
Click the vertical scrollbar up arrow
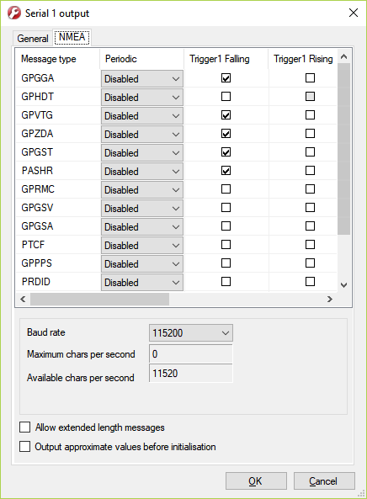[343, 57]
